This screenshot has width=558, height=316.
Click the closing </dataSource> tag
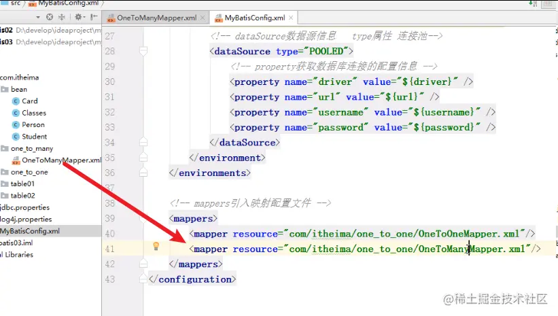click(x=245, y=142)
